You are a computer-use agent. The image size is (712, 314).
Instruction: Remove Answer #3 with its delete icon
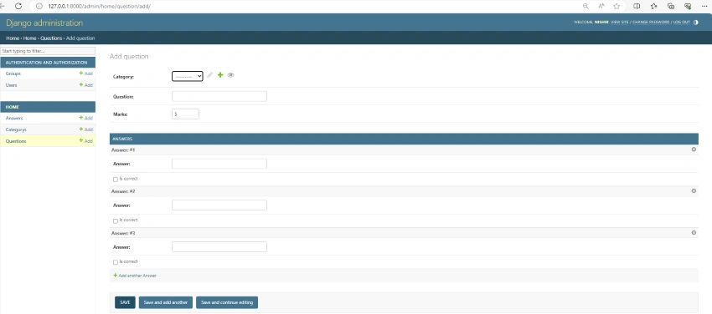click(x=694, y=232)
